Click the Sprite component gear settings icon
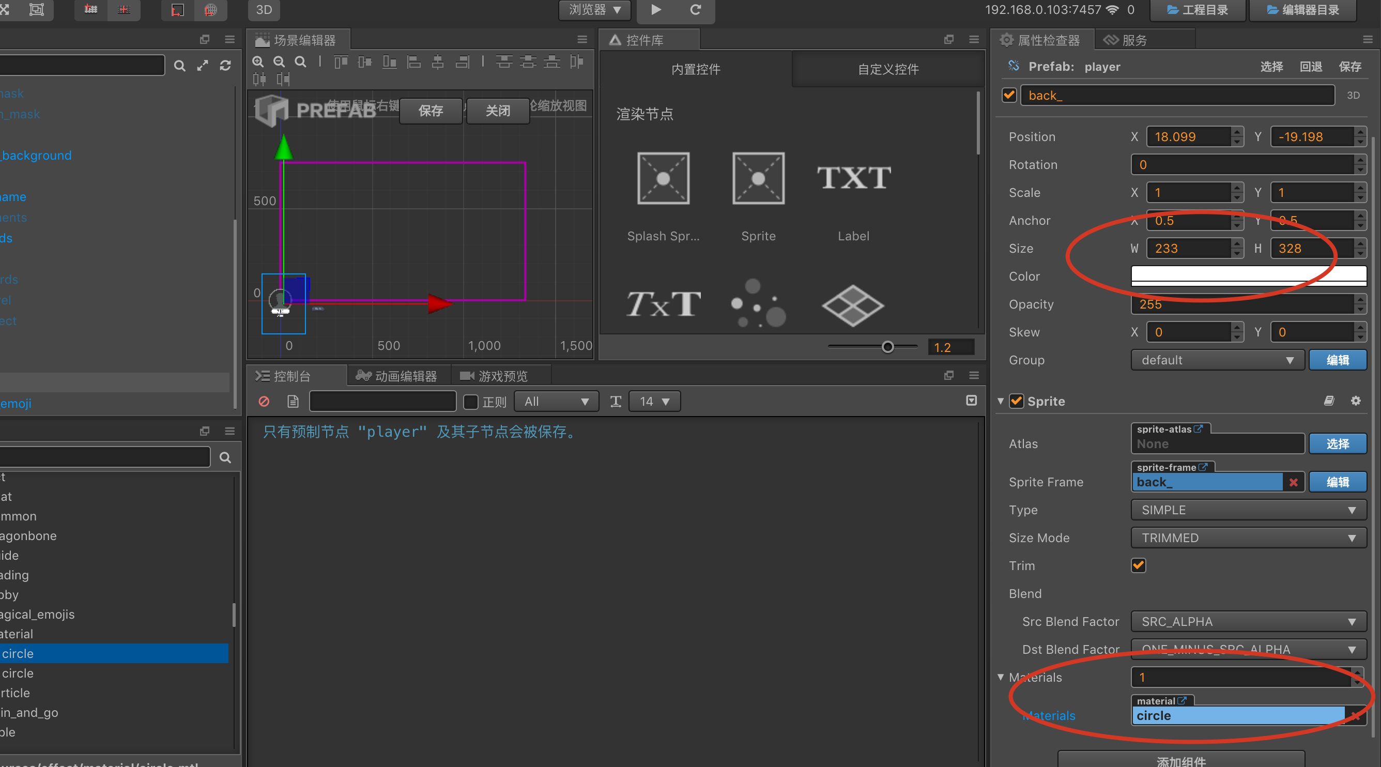 pos(1355,401)
